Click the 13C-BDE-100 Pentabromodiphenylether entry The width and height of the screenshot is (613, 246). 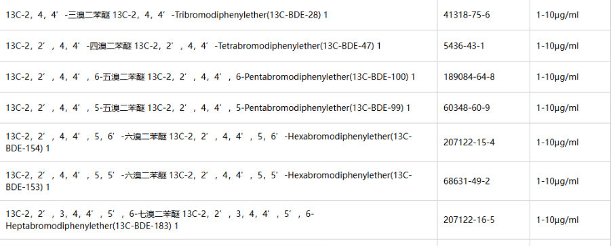point(210,77)
